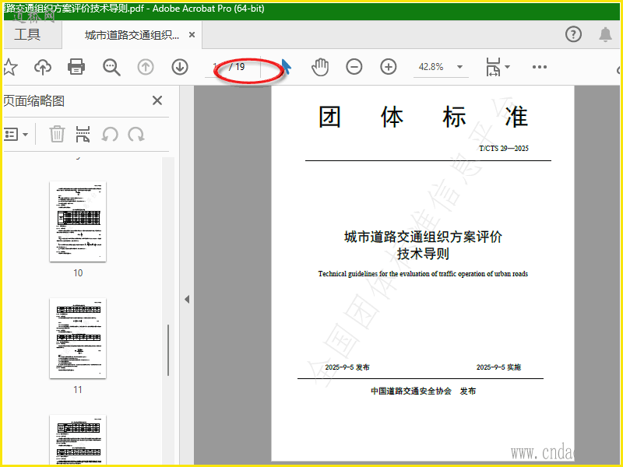Open the 工具 tab

click(28, 34)
